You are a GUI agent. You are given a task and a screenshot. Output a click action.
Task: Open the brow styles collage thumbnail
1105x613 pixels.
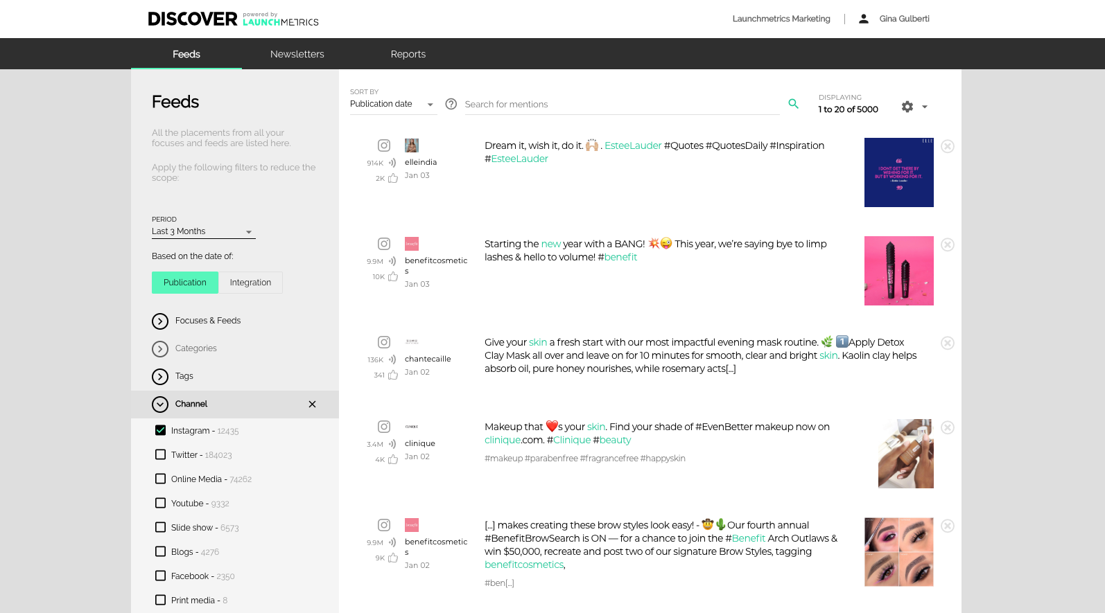pos(899,552)
